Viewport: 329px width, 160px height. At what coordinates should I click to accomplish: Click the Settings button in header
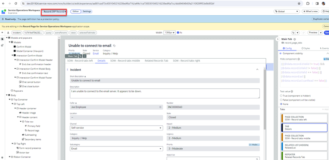[87, 12]
